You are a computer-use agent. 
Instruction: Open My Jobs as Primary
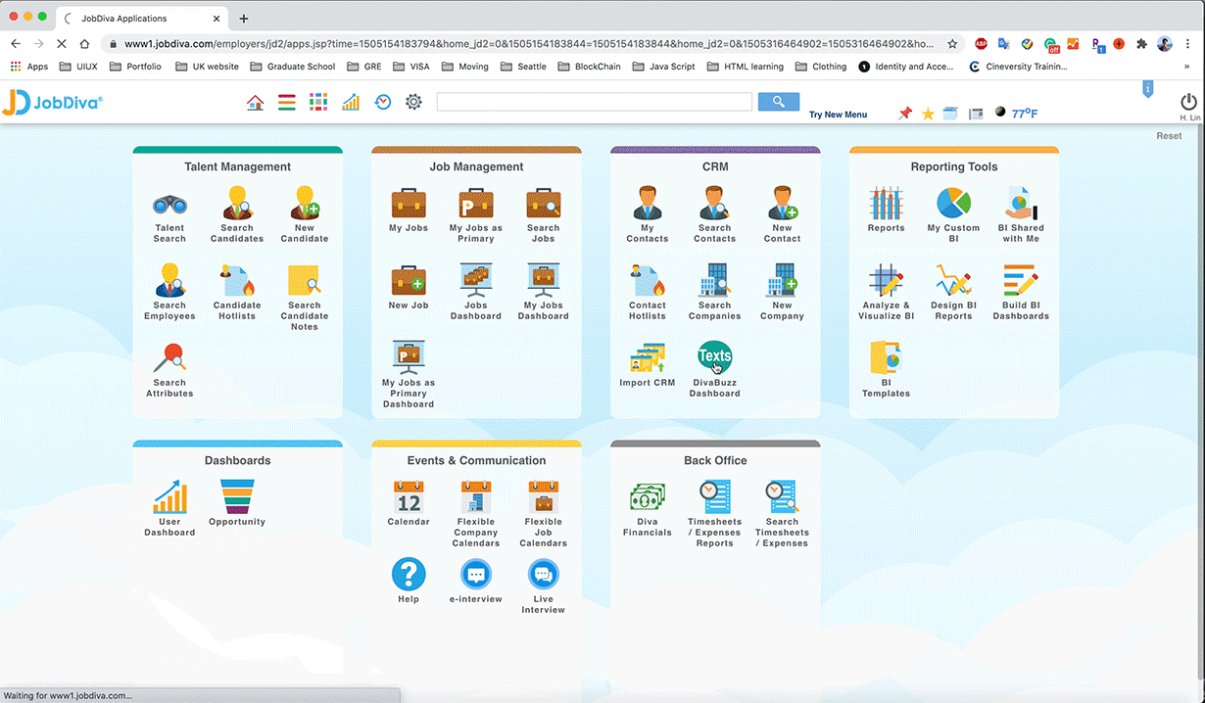[x=476, y=204]
